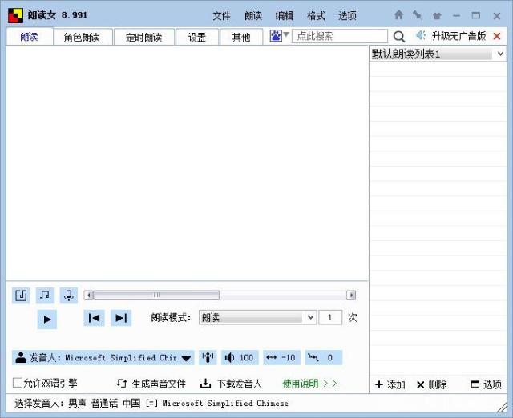Open the 格式 menu
The width and height of the screenshot is (513, 418).
point(316,16)
